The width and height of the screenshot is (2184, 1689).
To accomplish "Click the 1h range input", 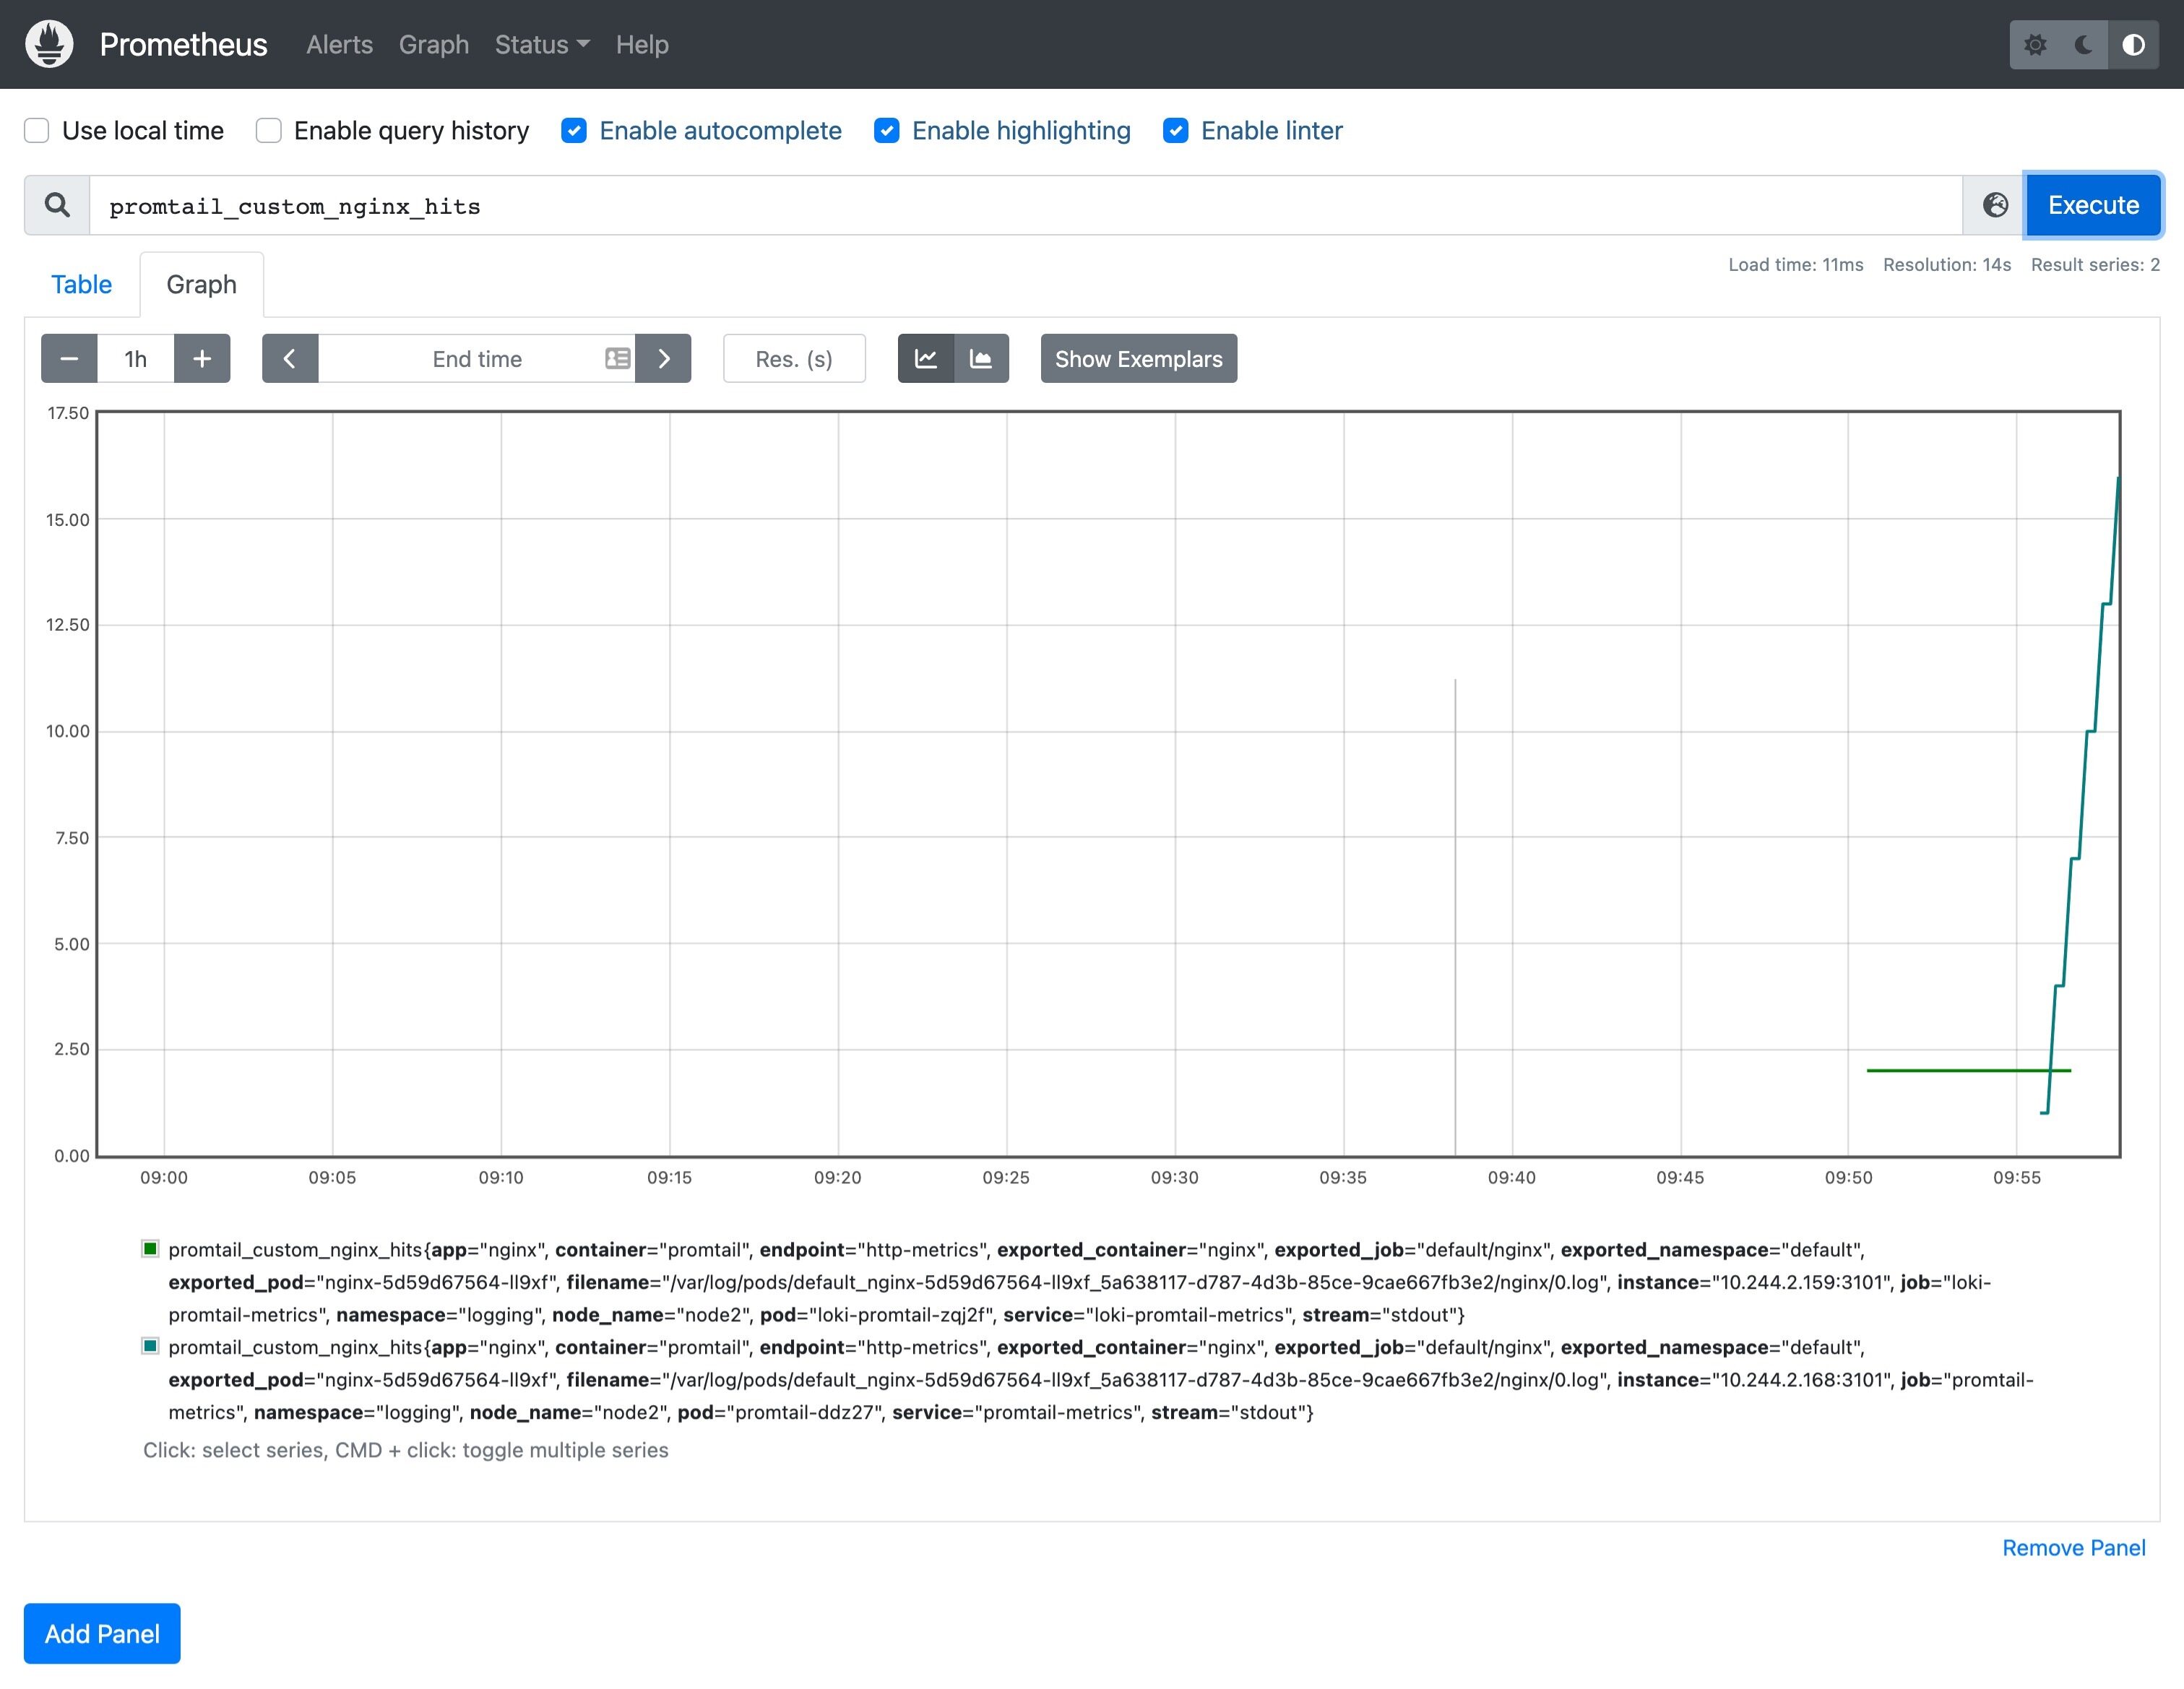I will point(136,358).
